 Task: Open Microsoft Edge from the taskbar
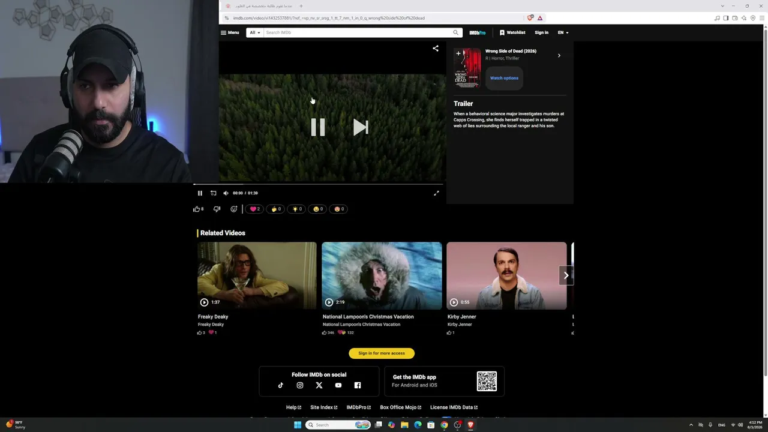(x=418, y=425)
